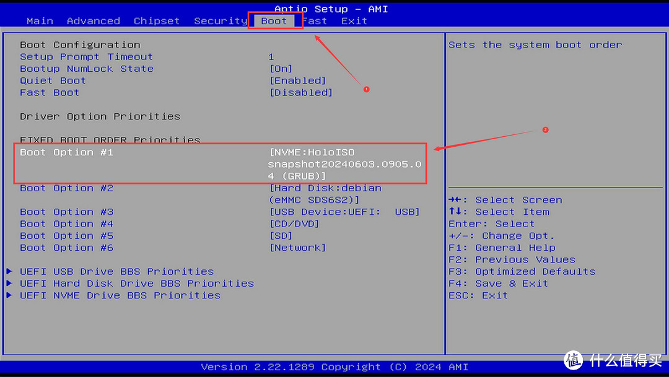Toggle Fast Boot [Disabled] setting
Viewport: 669px width, 377px height.
click(300, 93)
